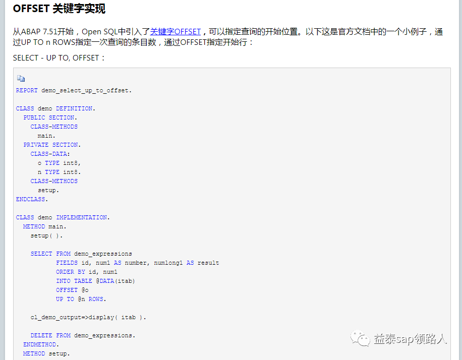Click code line 'METHOD setup.'
The height and width of the screenshot is (360, 462).
pos(46,353)
